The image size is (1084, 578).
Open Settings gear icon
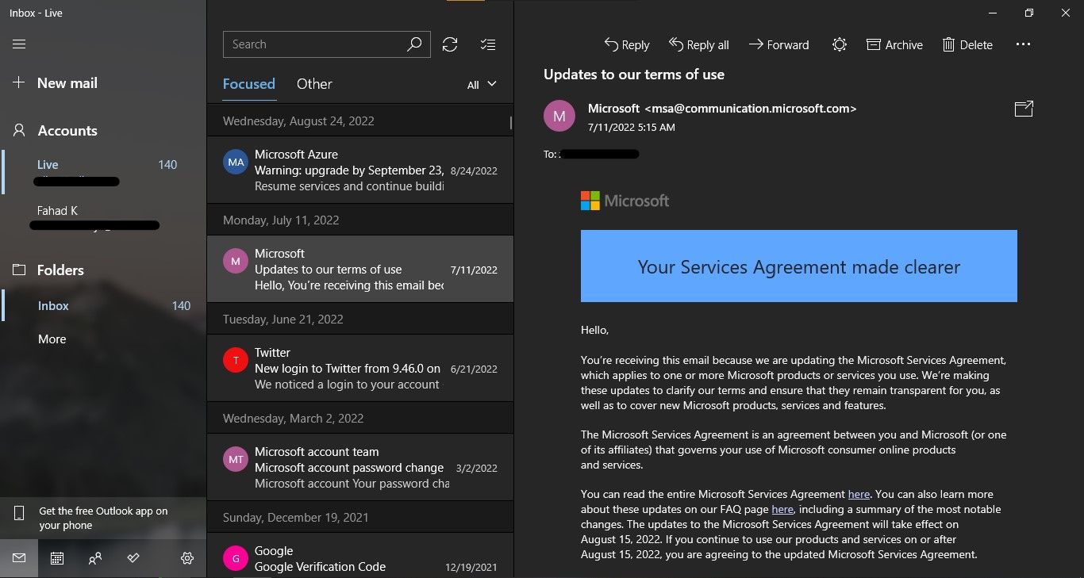click(187, 558)
